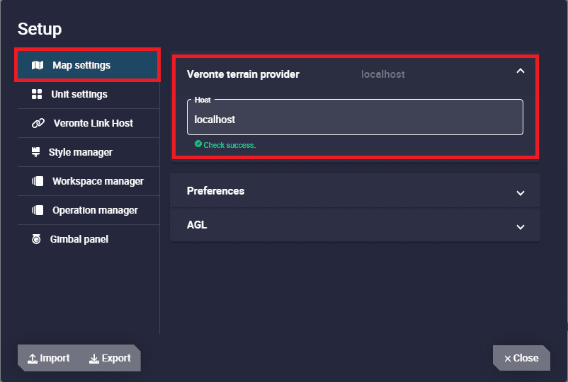This screenshot has width=568, height=382.
Task: Expand the AGL section chevron
Action: [x=520, y=227]
